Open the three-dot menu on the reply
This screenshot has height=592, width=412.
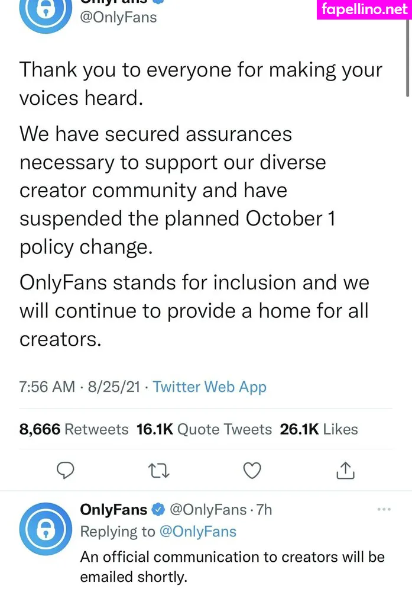(384, 509)
